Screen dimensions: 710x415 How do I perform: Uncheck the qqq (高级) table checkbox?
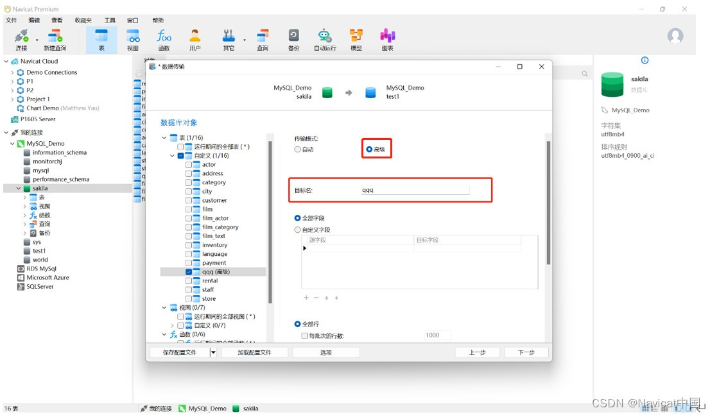point(189,272)
